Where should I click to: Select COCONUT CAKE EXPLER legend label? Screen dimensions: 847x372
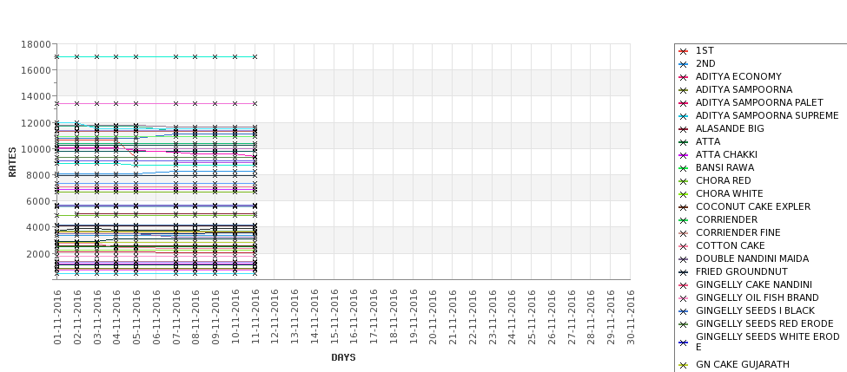tap(753, 206)
